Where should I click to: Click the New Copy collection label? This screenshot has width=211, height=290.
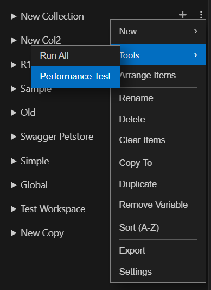tap(42, 233)
